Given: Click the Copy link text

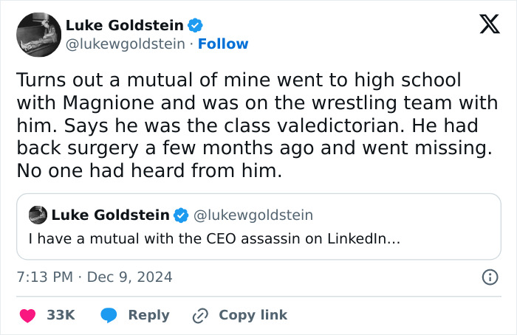Looking at the screenshot, I should [253, 315].
